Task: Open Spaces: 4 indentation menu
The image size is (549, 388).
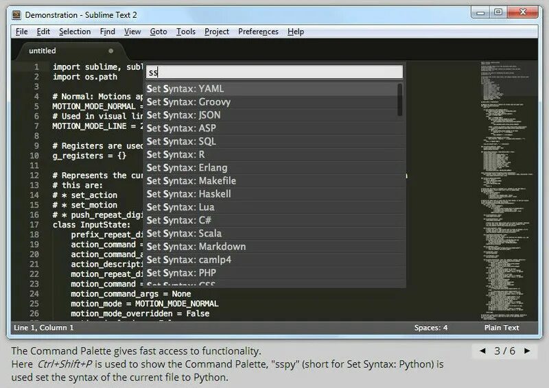Action: pos(431,328)
